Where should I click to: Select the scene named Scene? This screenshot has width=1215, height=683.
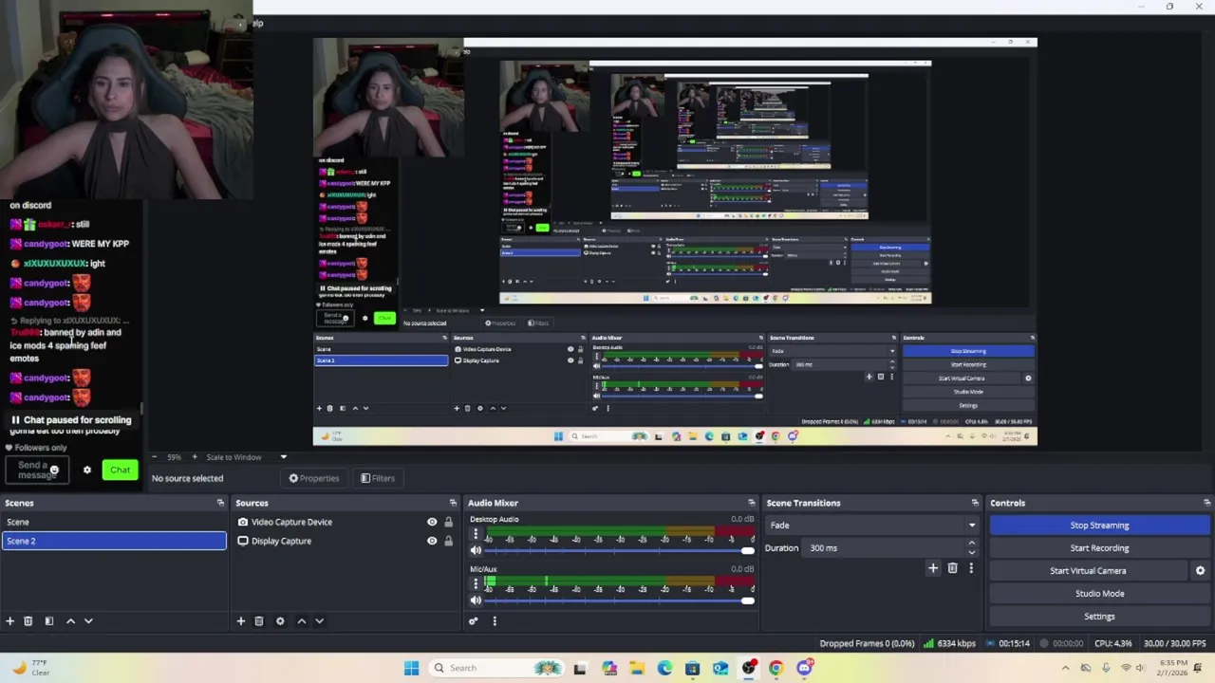(x=114, y=522)
